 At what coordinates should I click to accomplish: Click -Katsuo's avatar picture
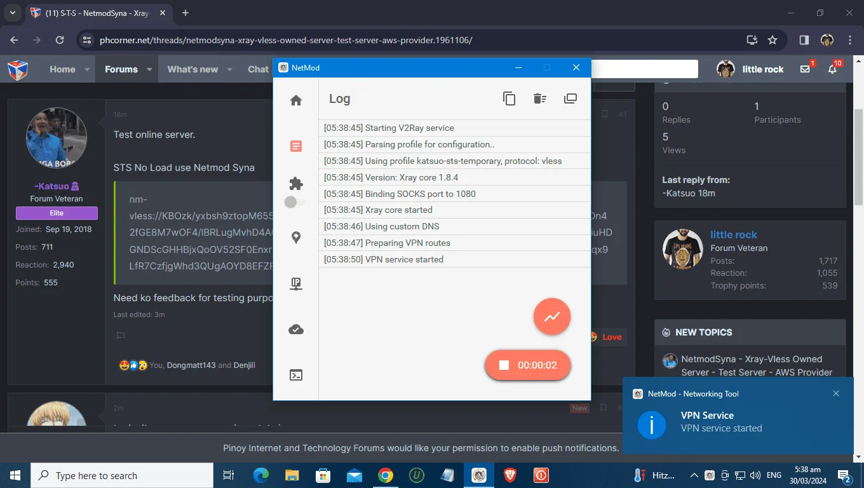pos(57,138)
